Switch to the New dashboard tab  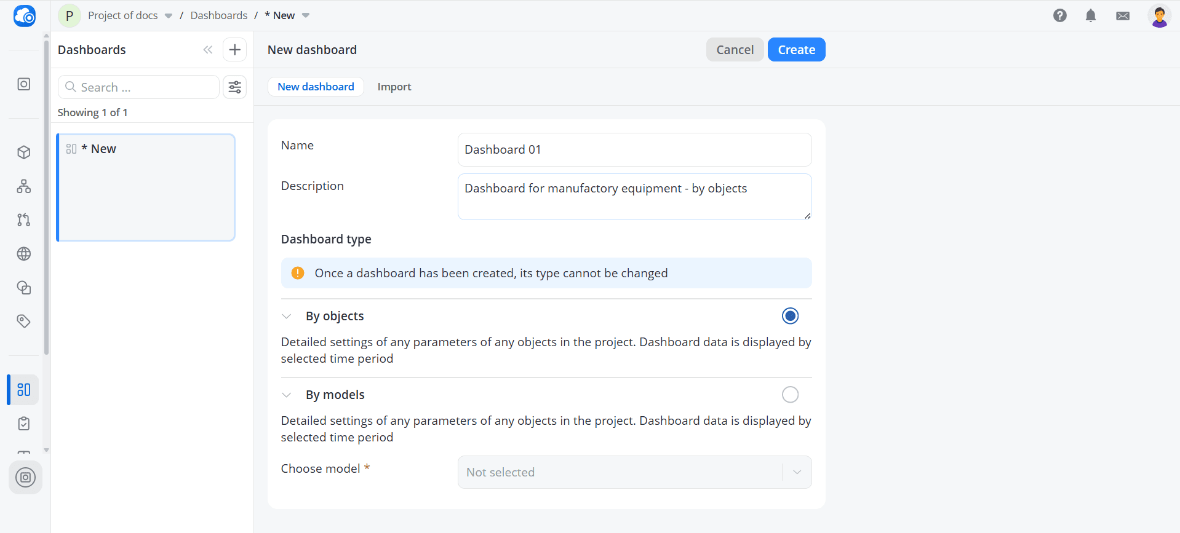coord(316,87)
